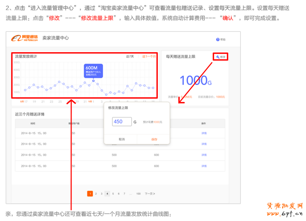
Task: Click 下一页 to go to next page
Action: tap(150, 194)
